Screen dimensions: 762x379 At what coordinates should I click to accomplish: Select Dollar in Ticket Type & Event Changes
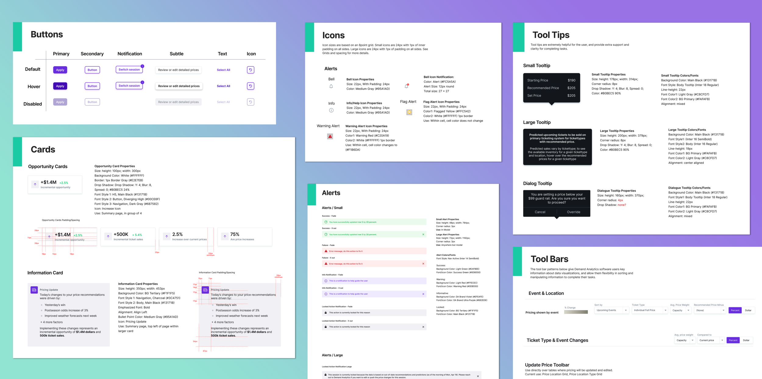(746, 340)
